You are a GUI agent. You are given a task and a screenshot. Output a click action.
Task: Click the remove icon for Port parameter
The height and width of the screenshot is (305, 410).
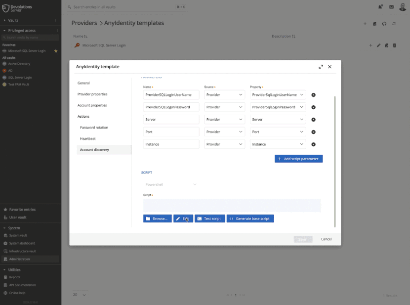pos(313,132)
